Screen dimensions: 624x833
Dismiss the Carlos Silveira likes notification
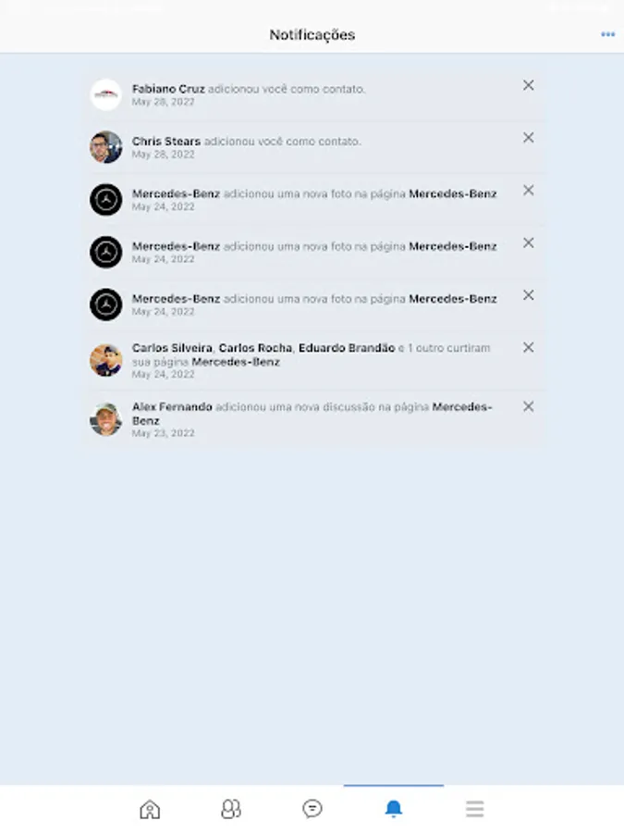pyautogui.click(x=528, y=347)
